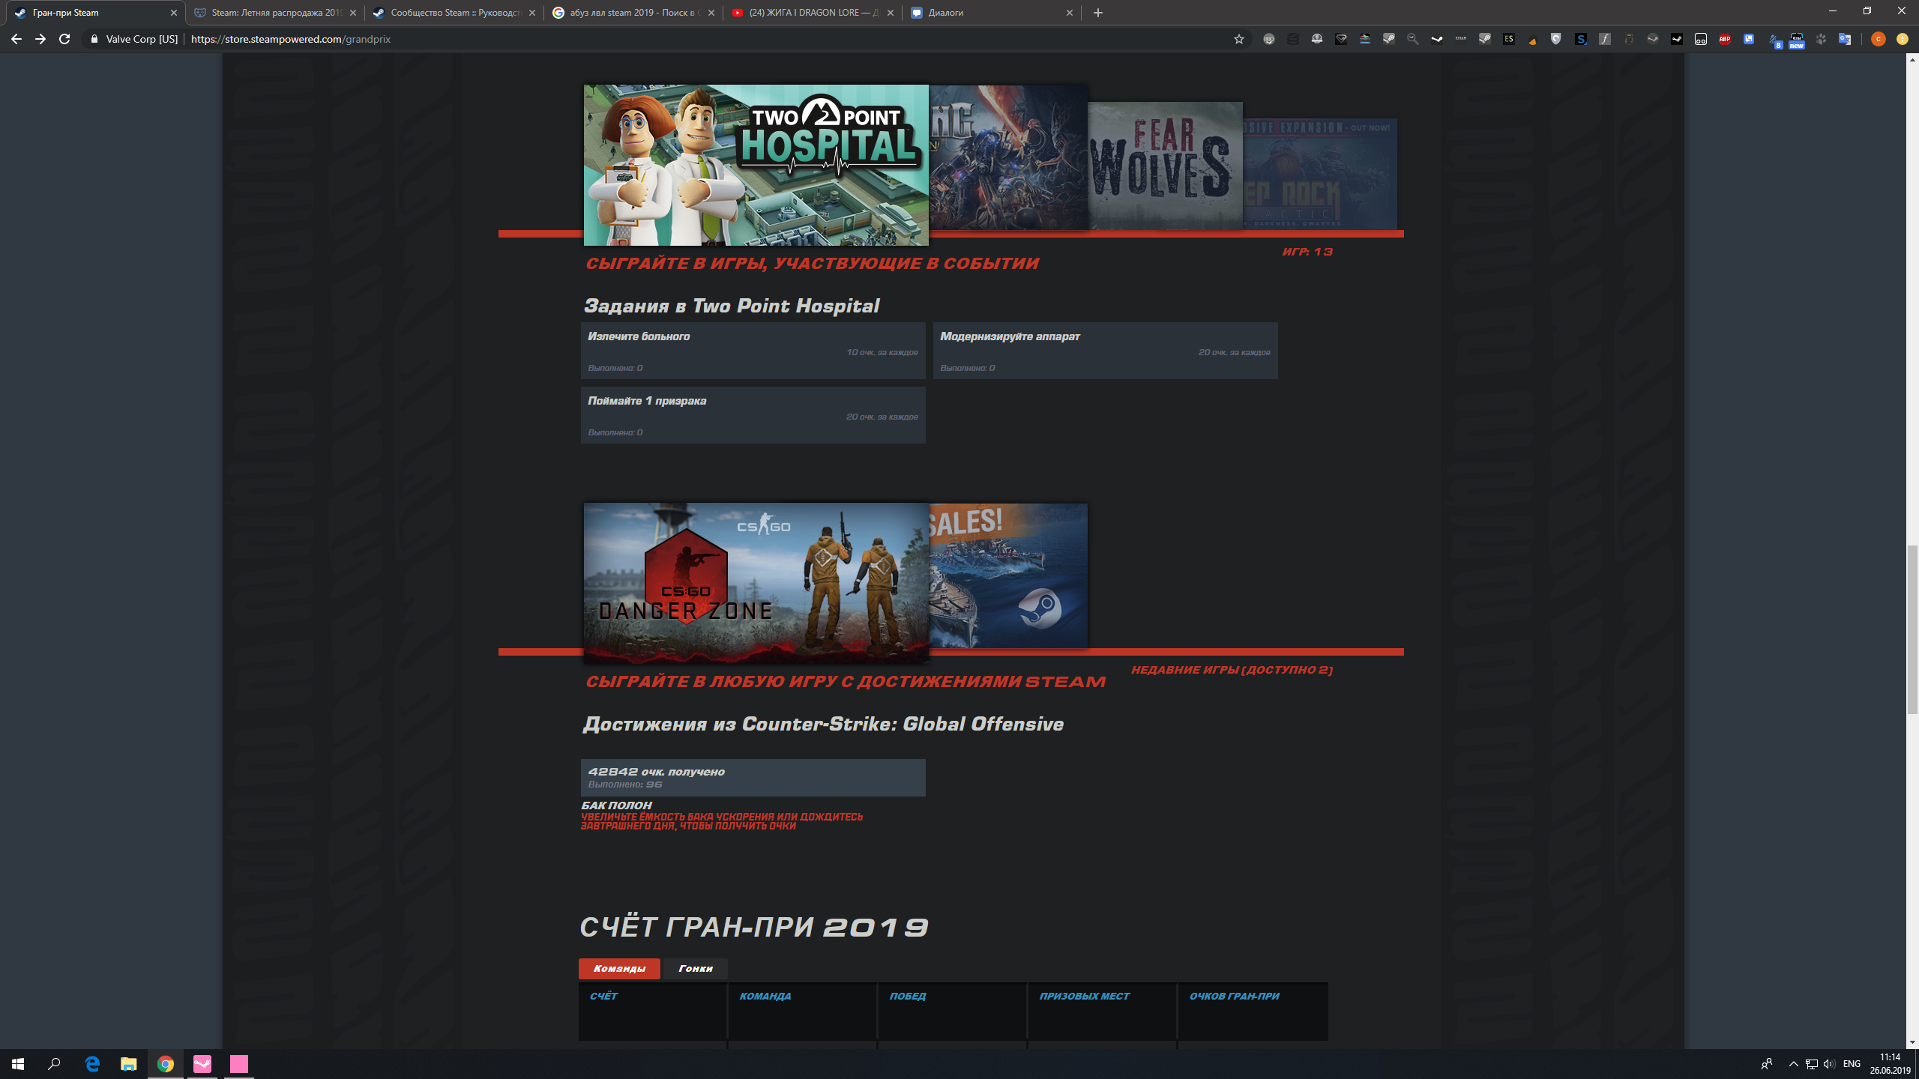Click the 'КОМАНДА' column header
The width and height of the screenshot is (1919, 1079).
765,996
